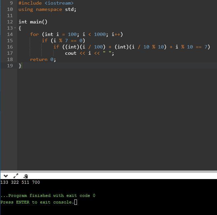Select line number 19 in the gutter
The image size is (217, 215).
click(10, 66)
